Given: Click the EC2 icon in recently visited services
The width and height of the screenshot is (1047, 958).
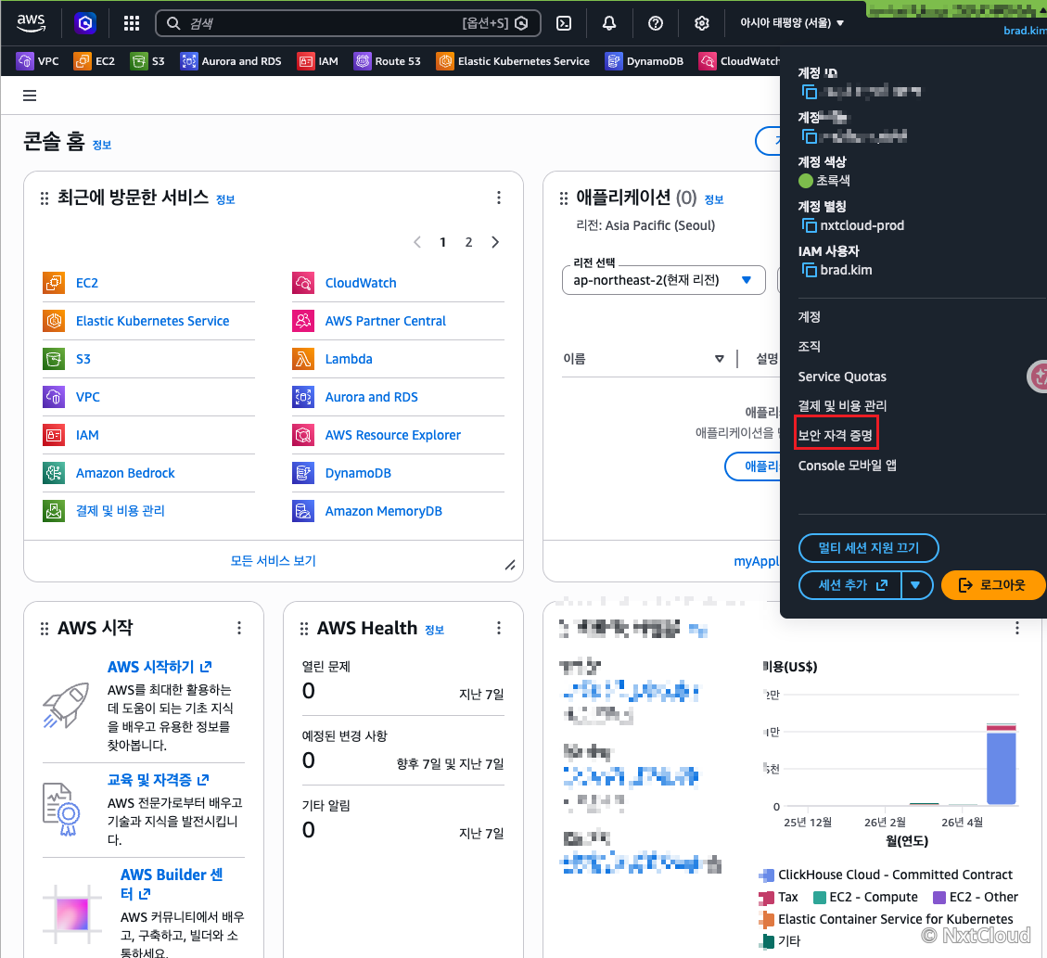Looking at the screenshot, I should 54,283.
